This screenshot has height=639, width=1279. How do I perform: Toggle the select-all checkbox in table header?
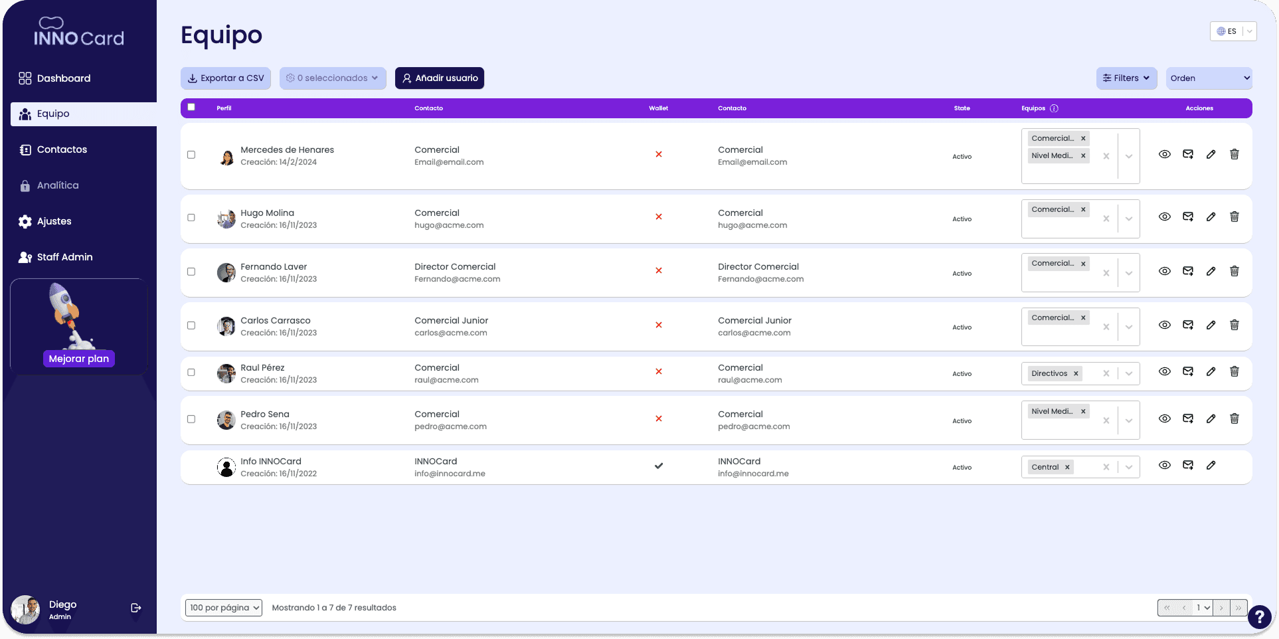point(191,107)
